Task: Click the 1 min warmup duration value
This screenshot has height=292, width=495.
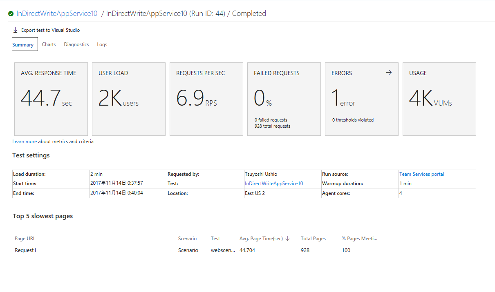Action: point(405,184)
